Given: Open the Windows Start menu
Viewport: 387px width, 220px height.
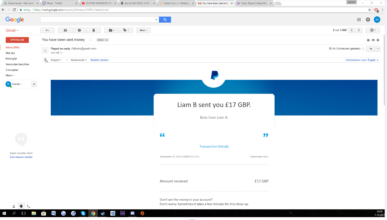Looking at the screenshot, I should (5, 213).
